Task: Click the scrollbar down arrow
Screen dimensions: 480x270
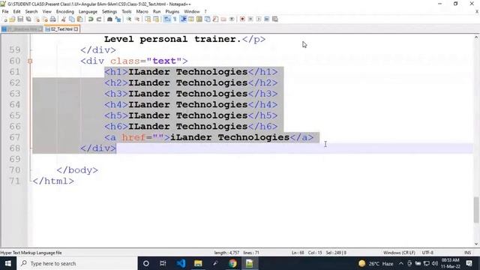Action: (476, 244)
